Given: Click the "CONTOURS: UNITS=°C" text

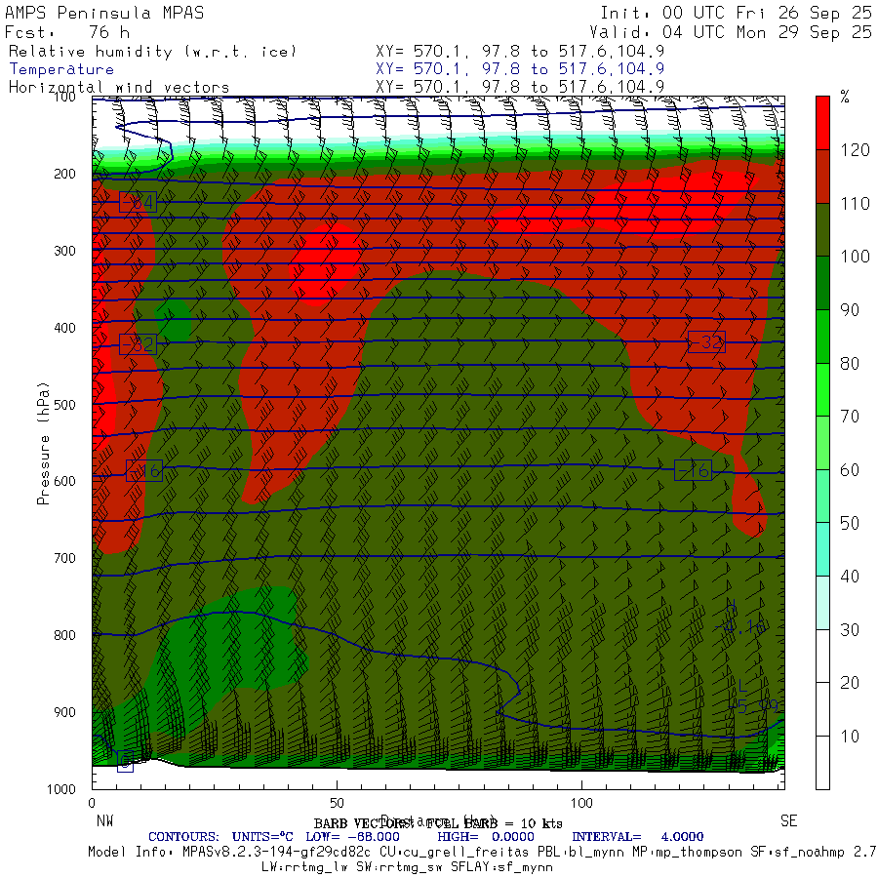Looking at the screenshot, I should click(x=220, y=837).
